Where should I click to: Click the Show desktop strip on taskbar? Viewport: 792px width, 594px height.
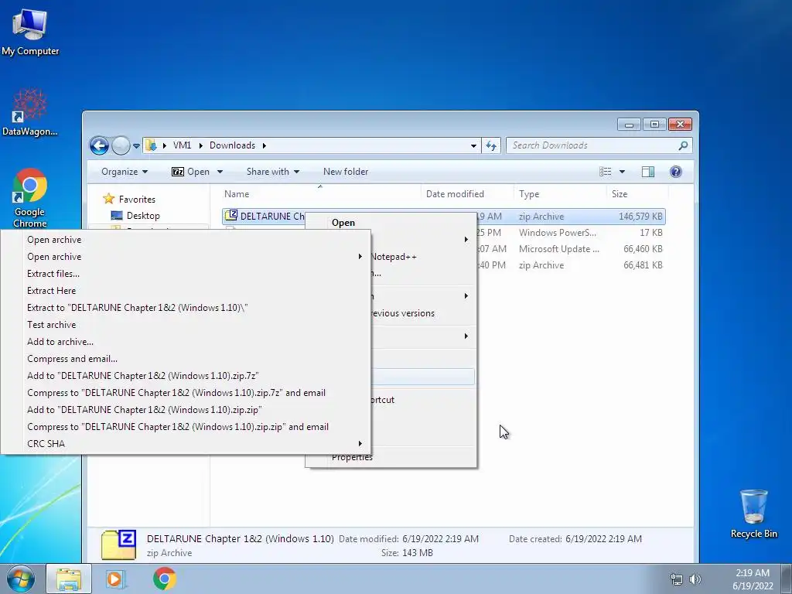pyautogui.click(x=787, y=579)
